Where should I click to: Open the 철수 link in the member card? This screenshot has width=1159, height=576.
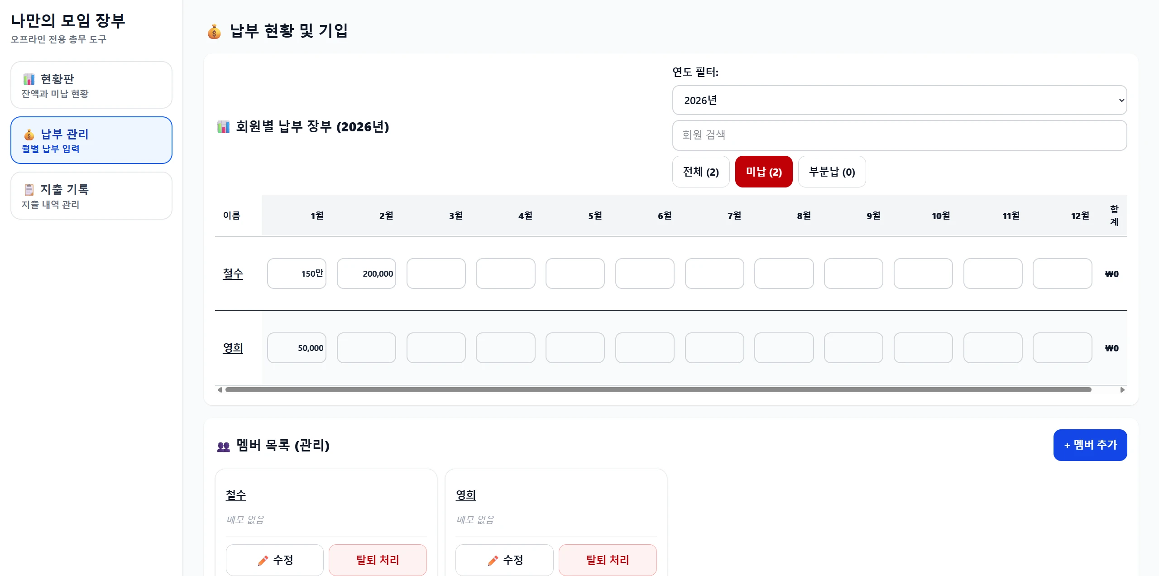tap(236, 495)
